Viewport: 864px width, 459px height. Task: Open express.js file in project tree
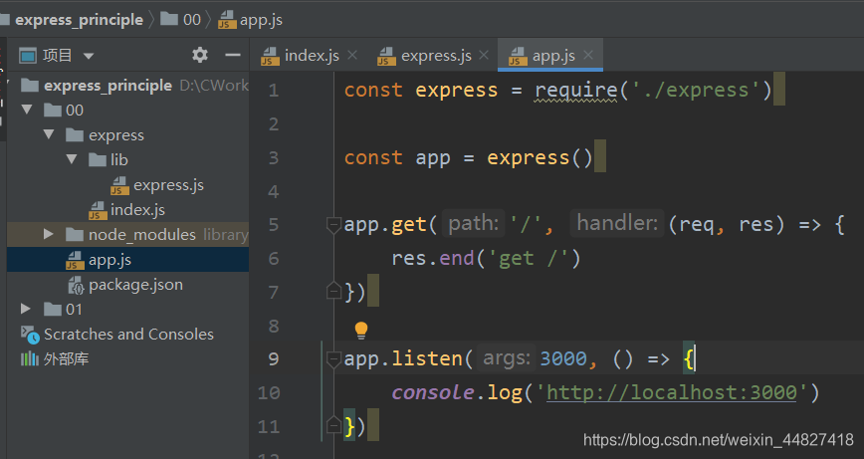point(168,184)
